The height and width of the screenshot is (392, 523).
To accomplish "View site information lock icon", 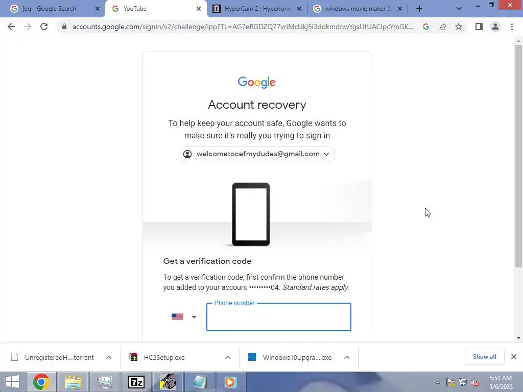I will point(64,27).
